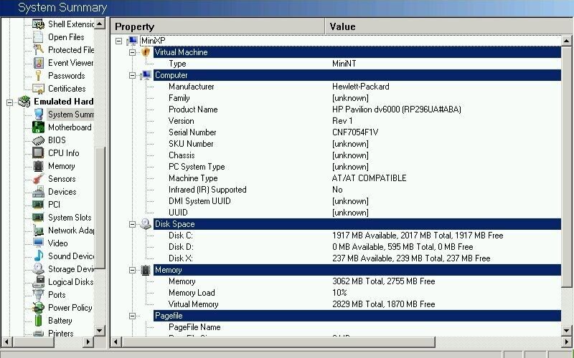Click the Open Files page icon
This screenshot has width=574, height=358.
point(38,37)
